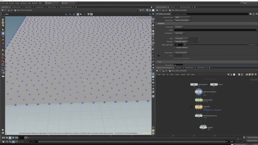Click the magnifier search icon in parameter pane
Screen dimensions: 258x145
tap(257, 14)
